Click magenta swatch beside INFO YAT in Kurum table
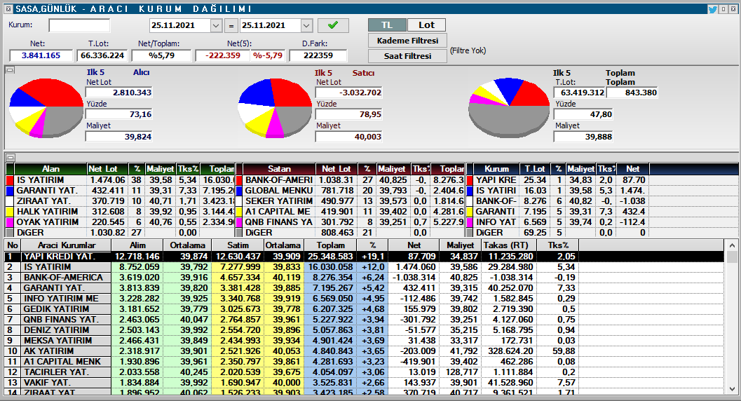 pos(470,222)
